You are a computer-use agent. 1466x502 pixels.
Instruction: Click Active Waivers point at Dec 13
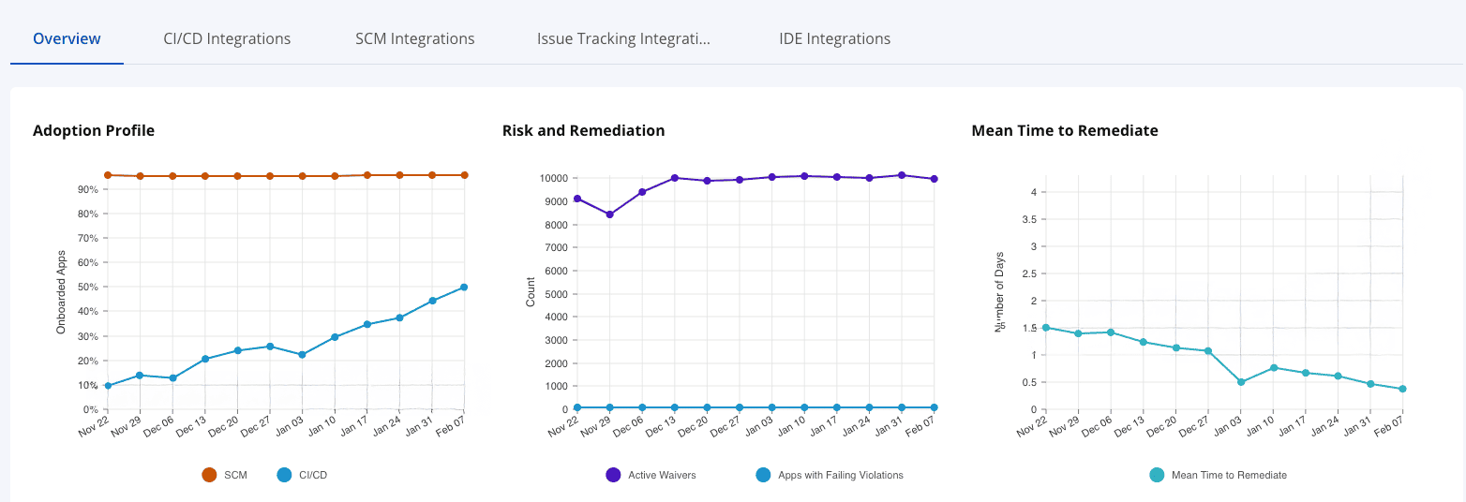coord(675,178)
